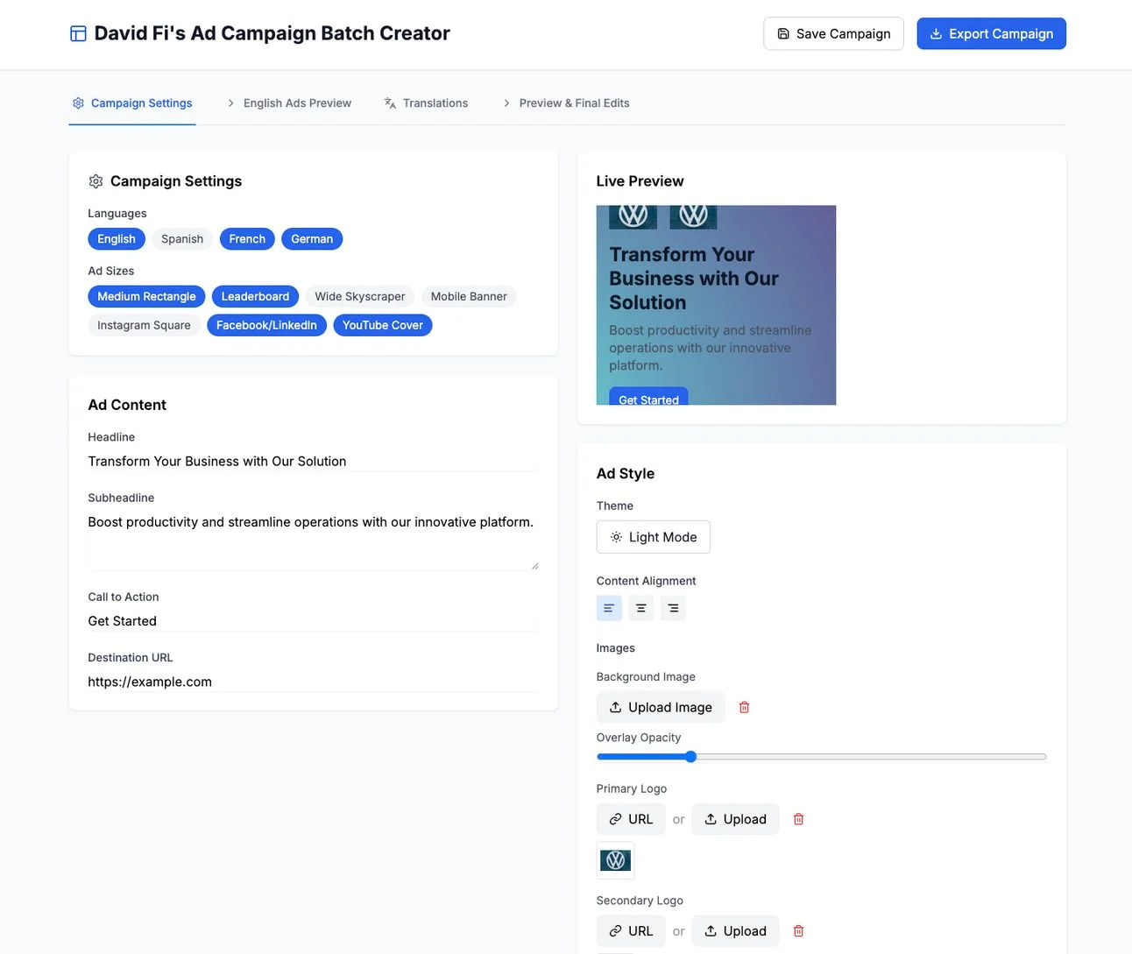Toggle the Facebook/LinkedIn ad size
Viewport: 1132px width, 954px height.
point(266,326)
